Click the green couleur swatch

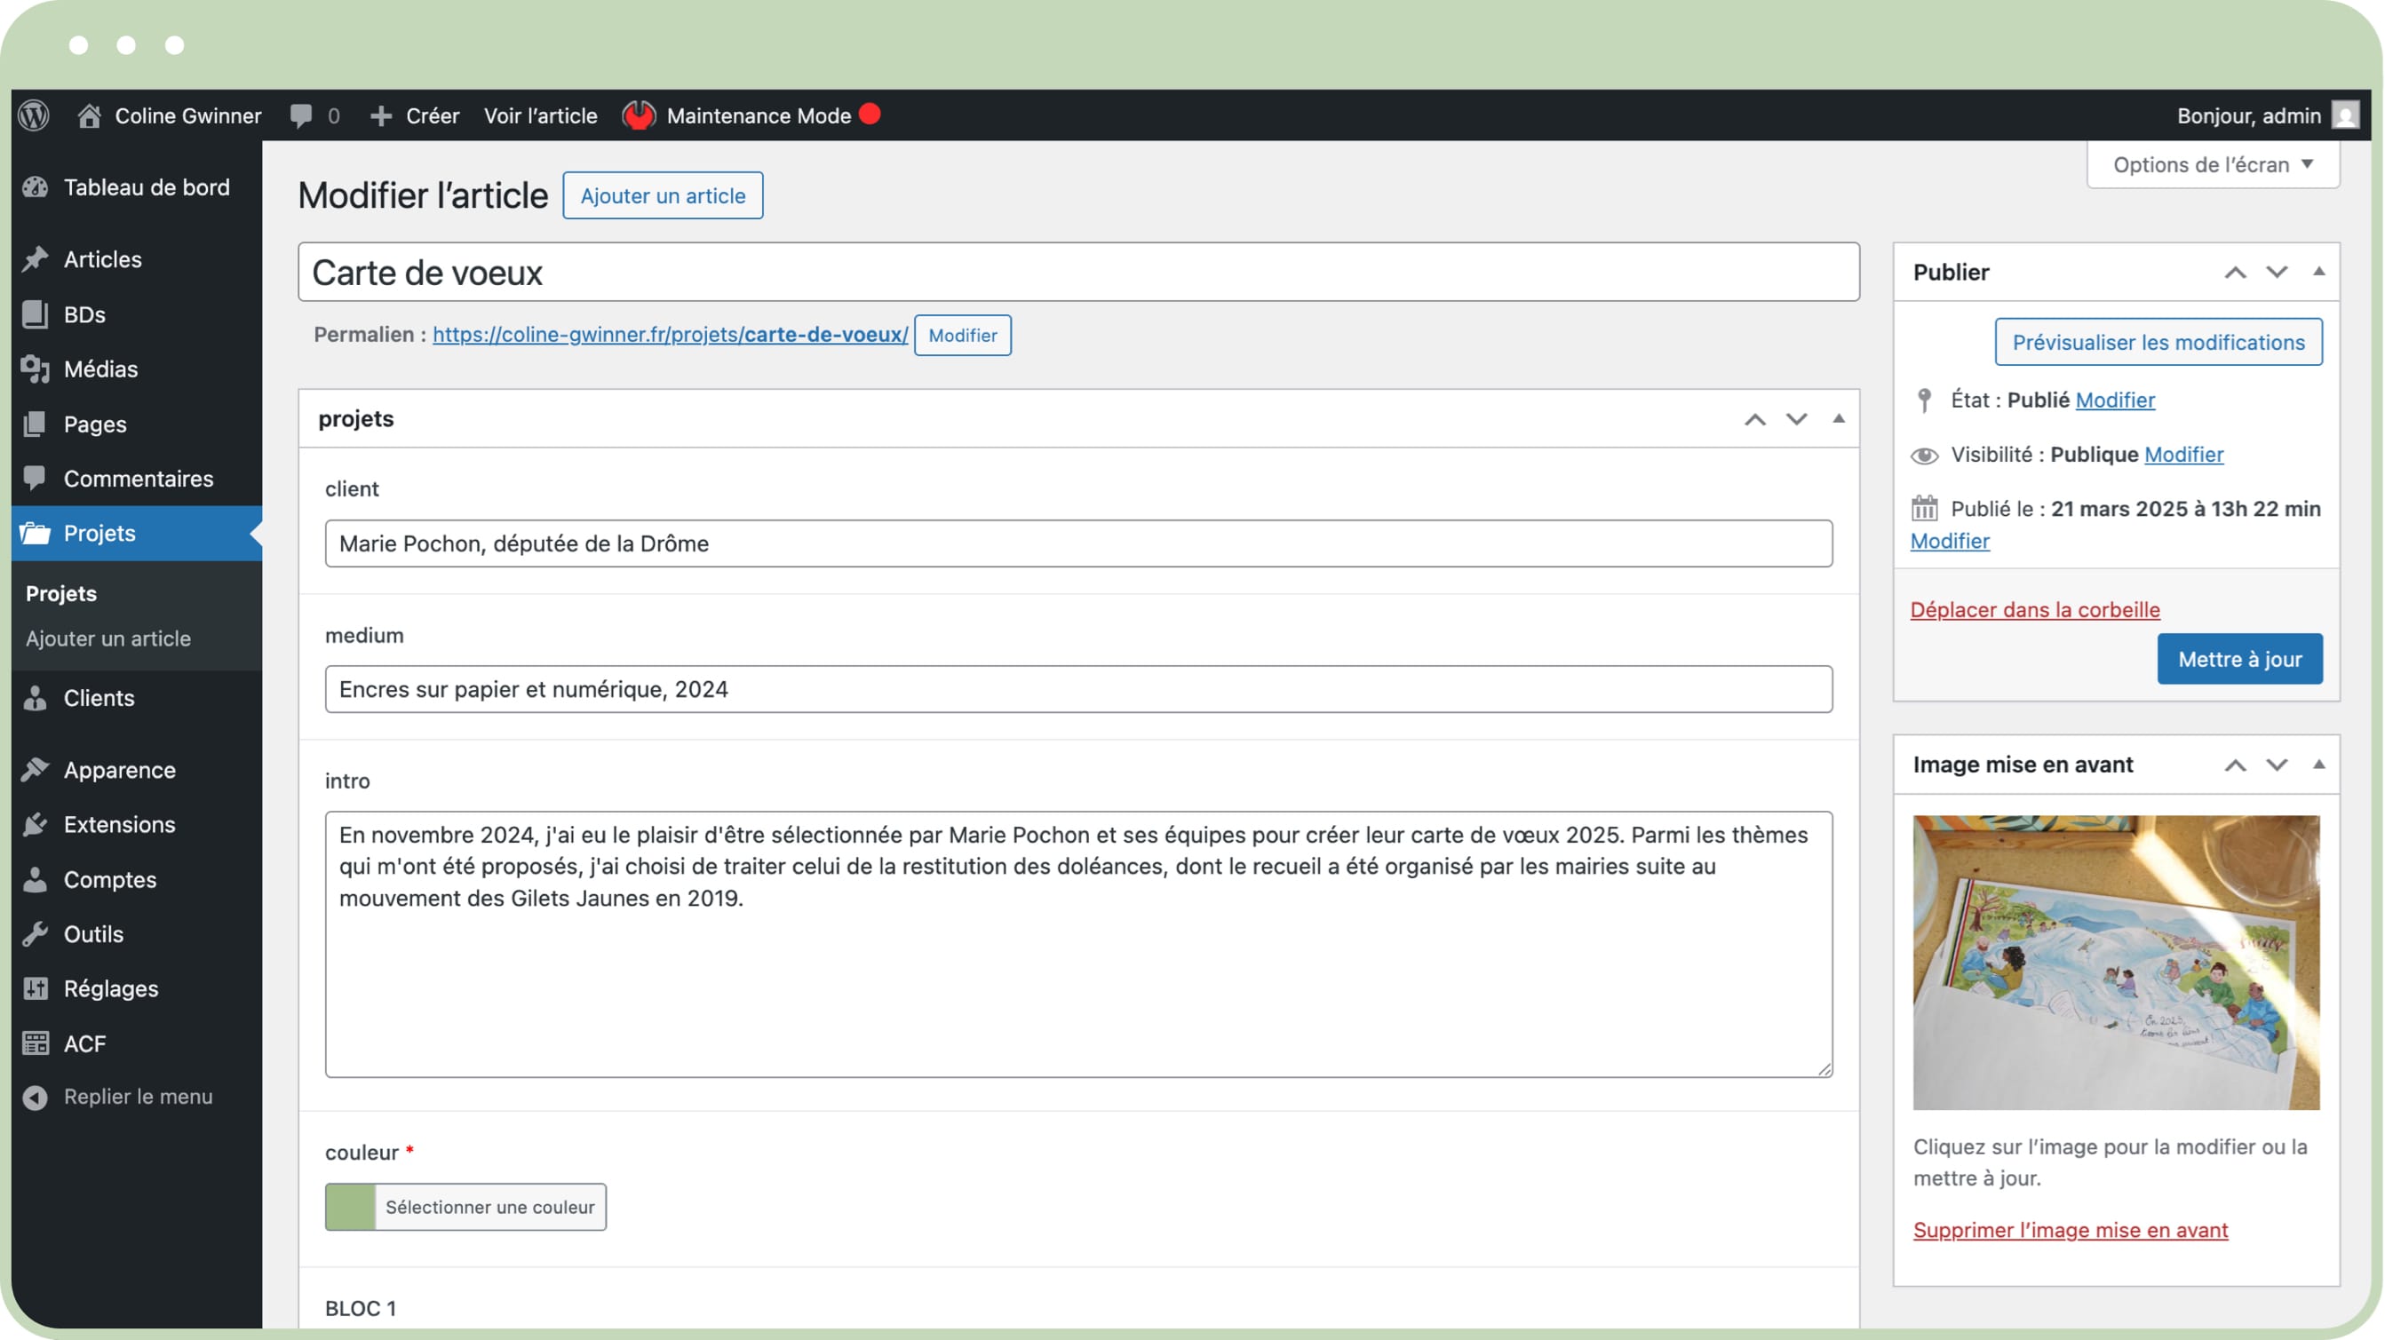350,1207
